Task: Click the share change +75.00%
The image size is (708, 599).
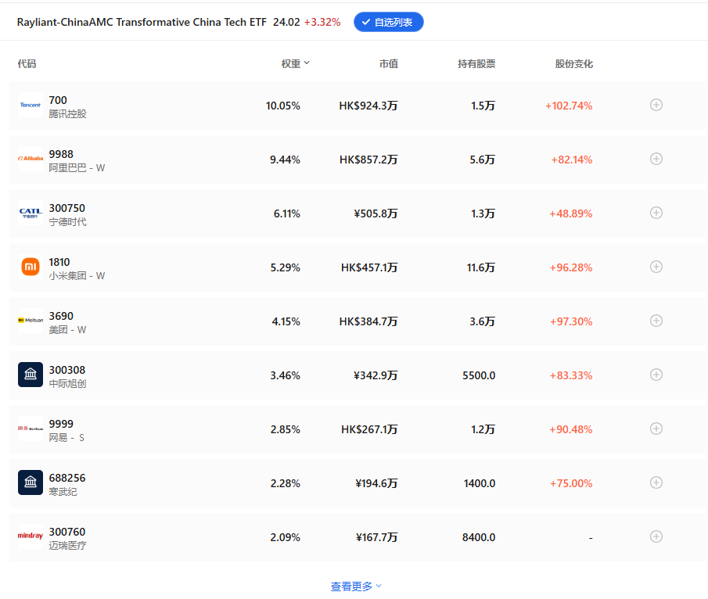Action: [x=571, y=483]
